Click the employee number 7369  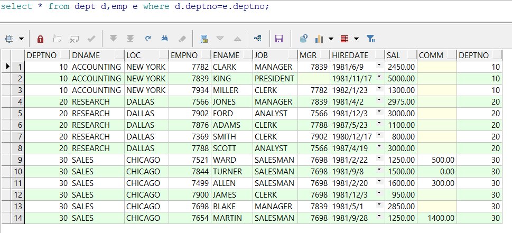tap(190, 137)
